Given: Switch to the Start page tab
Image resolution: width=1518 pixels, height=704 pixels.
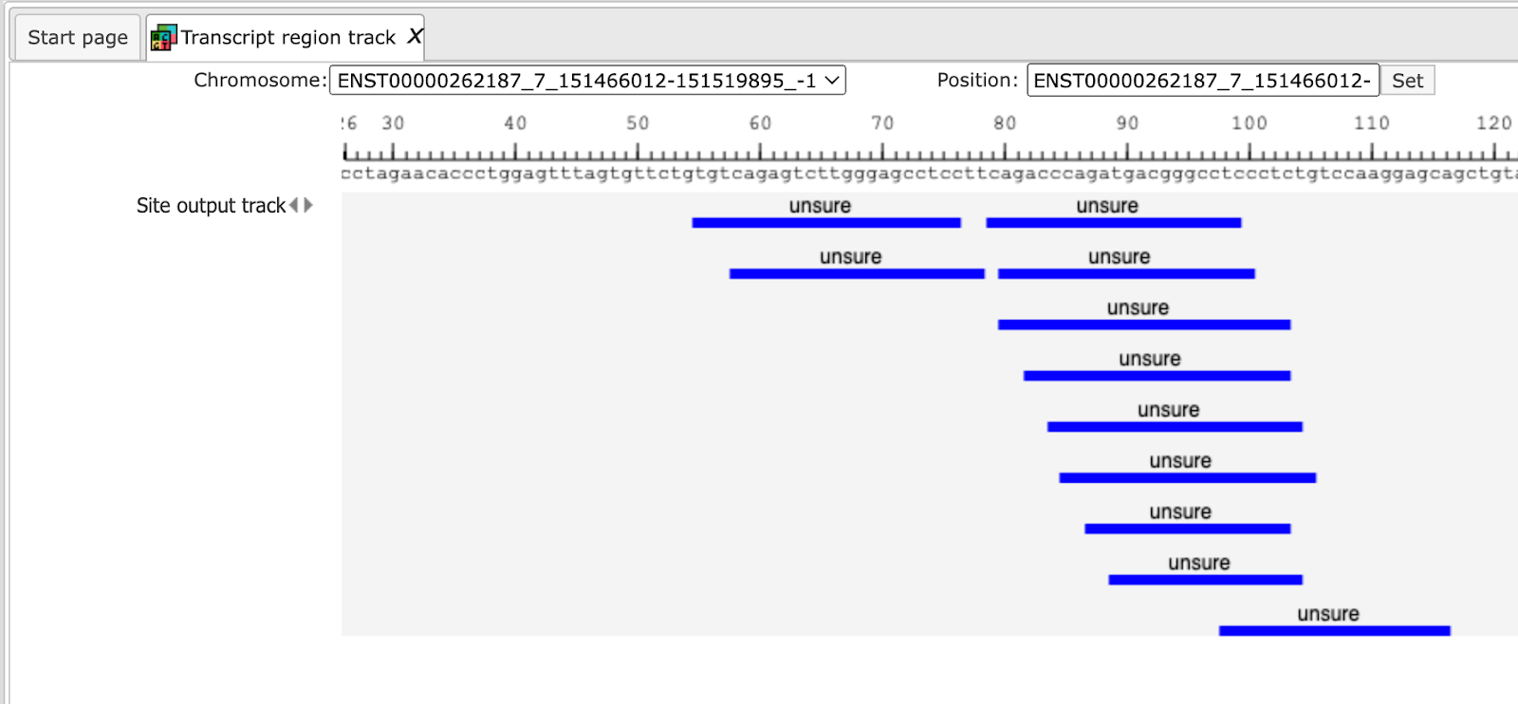Looking at the screenshot, I should 78,38.
